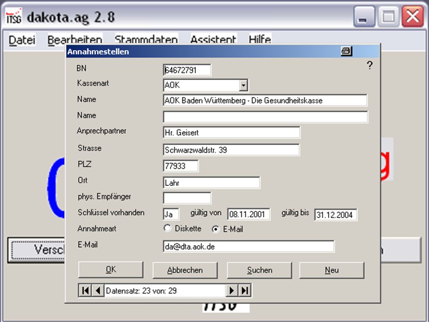Click the Ort field
Screen dimensions: 429x322
(x=211, y=182)
